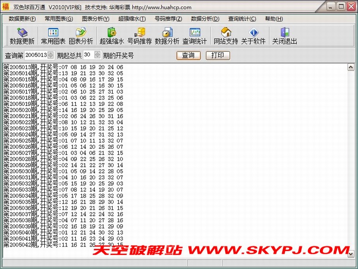The width and height of the screenshot is (358, 269).
Task: Expand the 查询统计(C) menu
Action: point(242,19)
